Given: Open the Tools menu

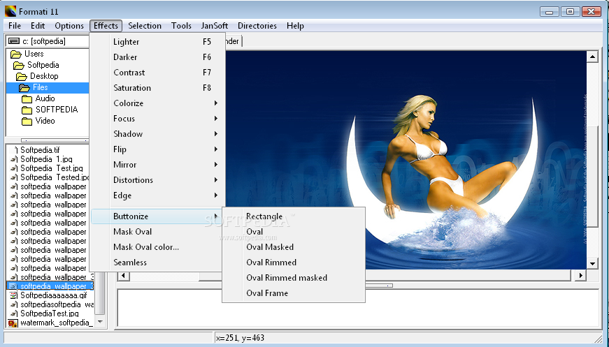Looking at the screenshot, I should tap(181, 26).
